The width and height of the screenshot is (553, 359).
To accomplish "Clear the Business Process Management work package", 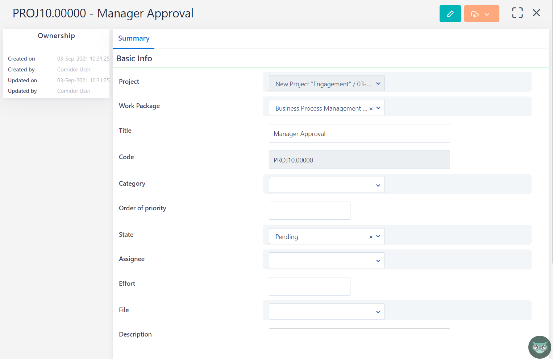I will 371,108.
